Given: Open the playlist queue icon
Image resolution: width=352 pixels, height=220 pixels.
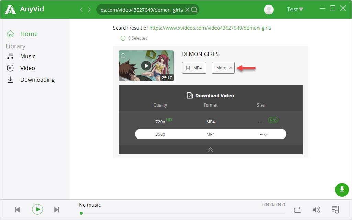Looking at the screenshot, I should pos(335,210).
